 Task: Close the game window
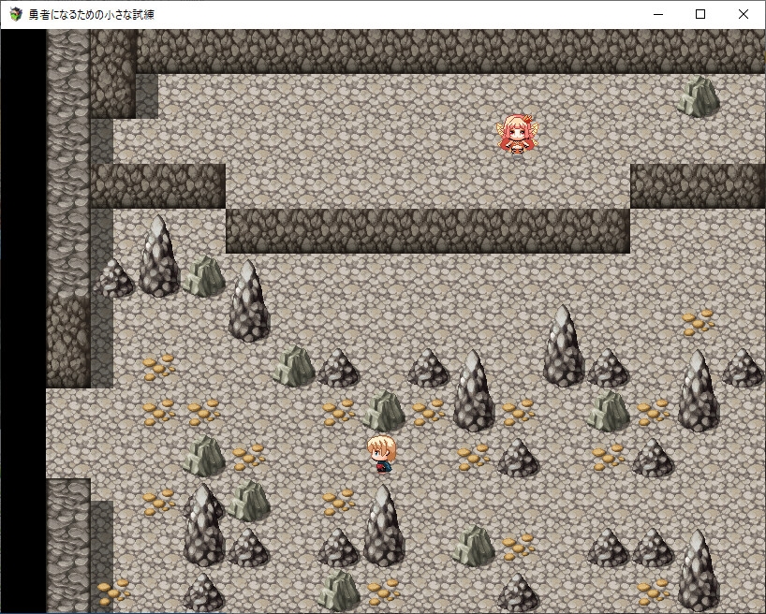point(744,14)
